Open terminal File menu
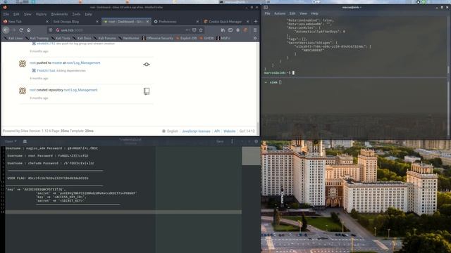Screen dimensions: 451x253 pos(267,13)
